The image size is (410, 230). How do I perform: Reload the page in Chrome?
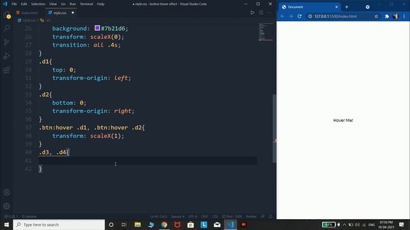coord(300,17)
